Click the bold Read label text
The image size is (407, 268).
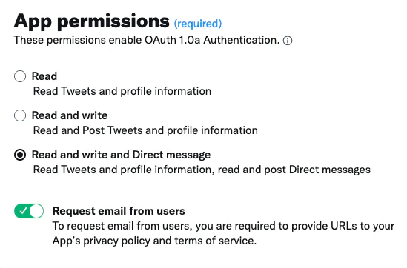tap(44, 76)
